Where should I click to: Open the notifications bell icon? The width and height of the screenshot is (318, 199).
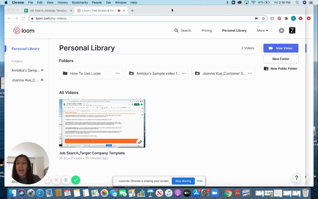coord(281,30)
